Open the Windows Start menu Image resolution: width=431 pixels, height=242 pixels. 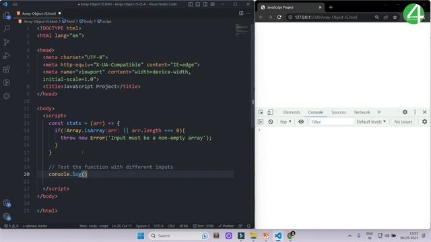141,236
